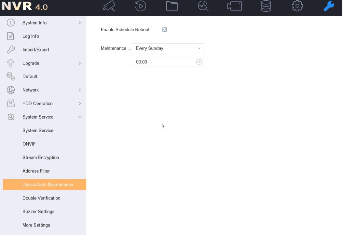Select the Maintenance wrench icon
This screenshot has width=343, height=235.
click(x=329, y=6)
